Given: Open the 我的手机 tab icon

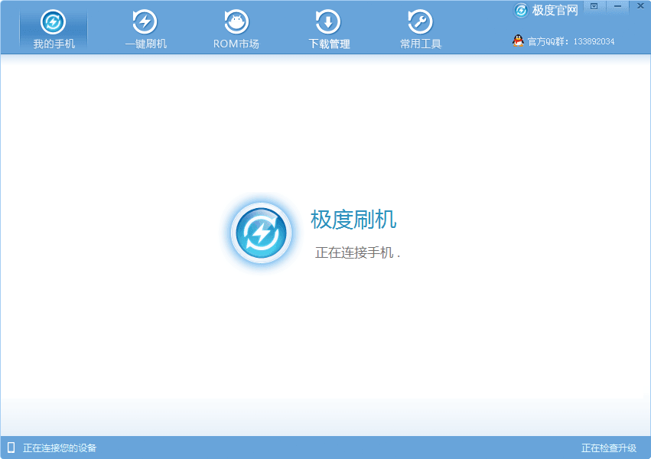Looking at the screenshot, I should 53,21.
